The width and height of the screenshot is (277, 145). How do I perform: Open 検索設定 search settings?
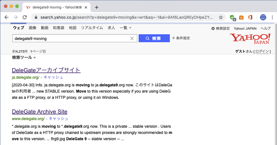[x=221, y=29]
